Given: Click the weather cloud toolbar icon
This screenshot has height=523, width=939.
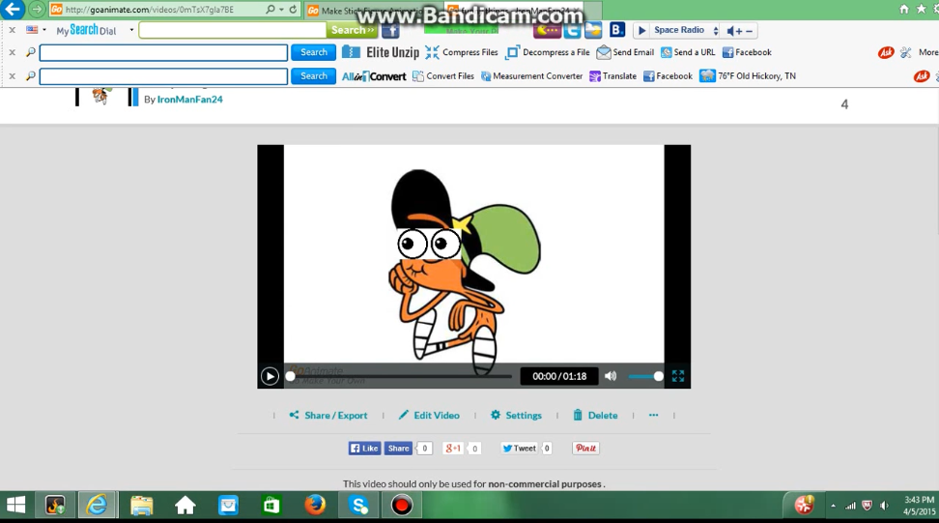Looking at the screenshot, I should [x=593, y=30].
